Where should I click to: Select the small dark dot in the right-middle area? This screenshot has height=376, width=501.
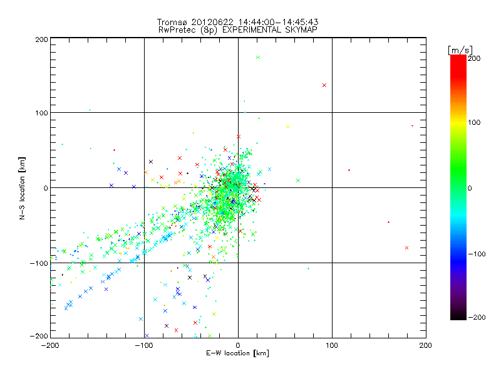tap(349, 170)
